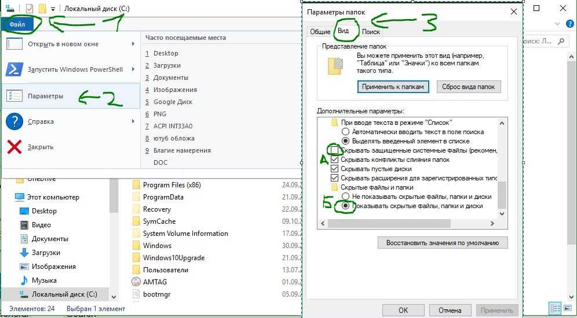577x318 pixels.
Task: Click the red X close icon in menu
Action: (14, 147)
